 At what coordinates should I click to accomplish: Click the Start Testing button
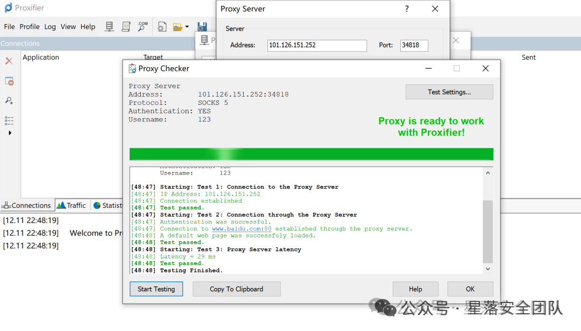[156, 289]
